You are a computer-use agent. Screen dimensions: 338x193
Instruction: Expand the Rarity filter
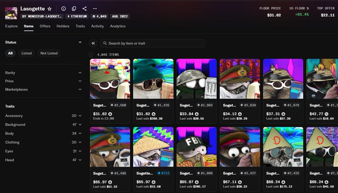tap(43, 73)
